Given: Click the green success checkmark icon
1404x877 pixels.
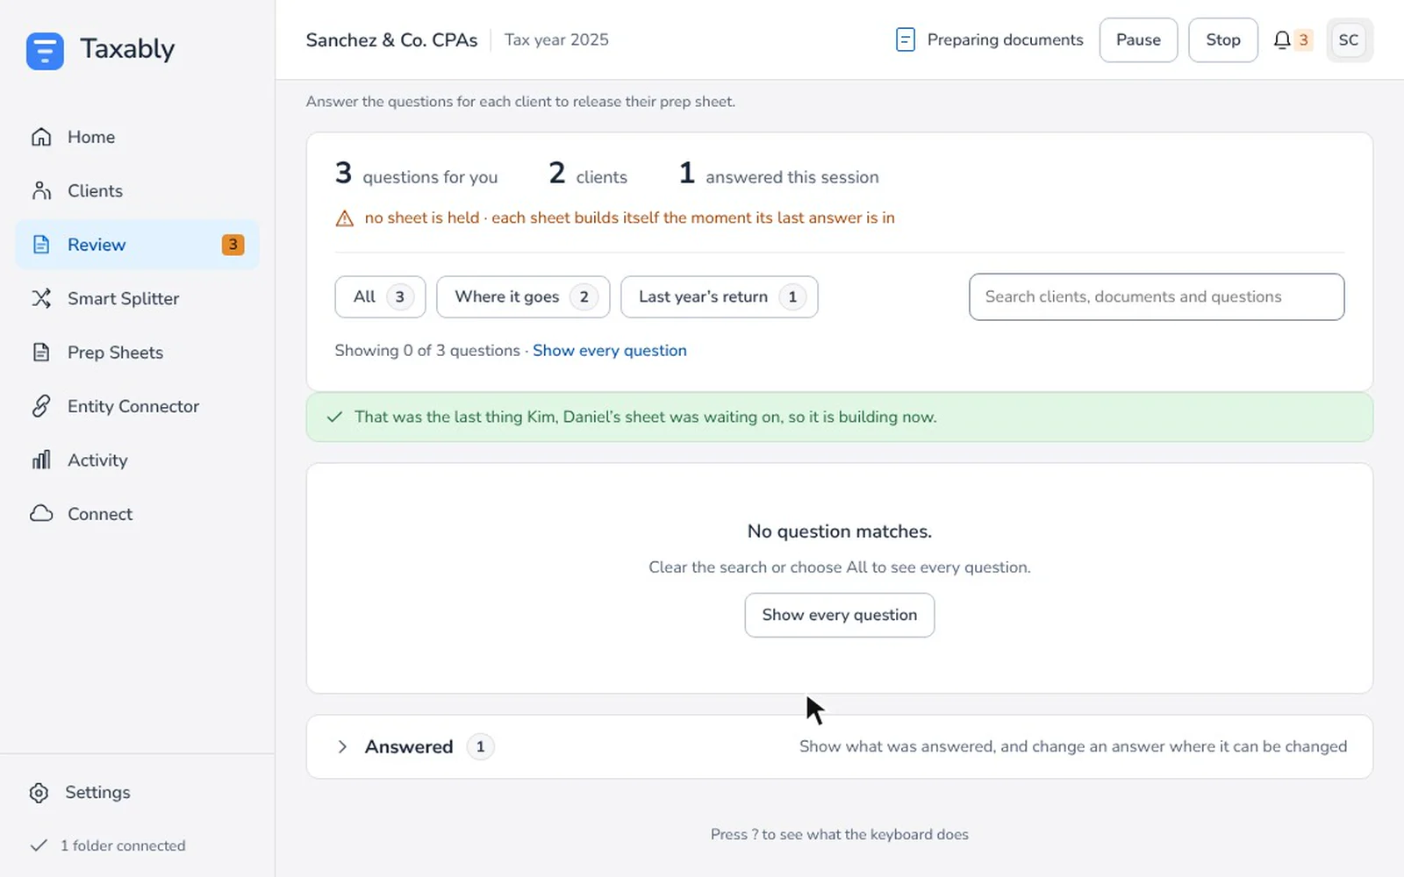Looking at the screenshot, I should tap(334, 417).
